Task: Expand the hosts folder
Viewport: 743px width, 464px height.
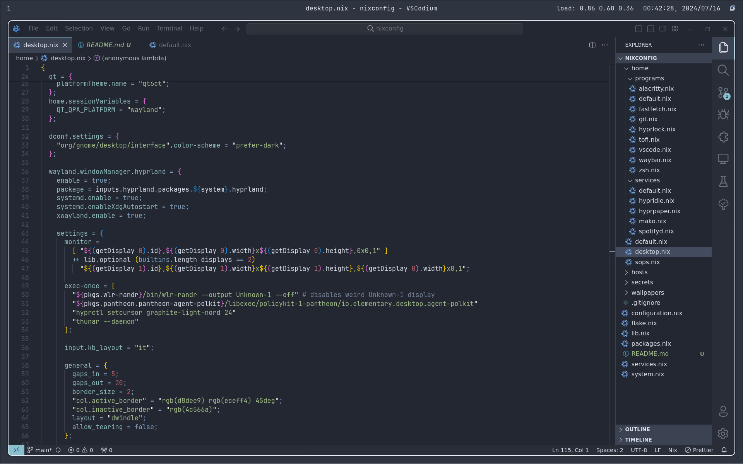Action: pyautogui.click(x=639, y=272)
